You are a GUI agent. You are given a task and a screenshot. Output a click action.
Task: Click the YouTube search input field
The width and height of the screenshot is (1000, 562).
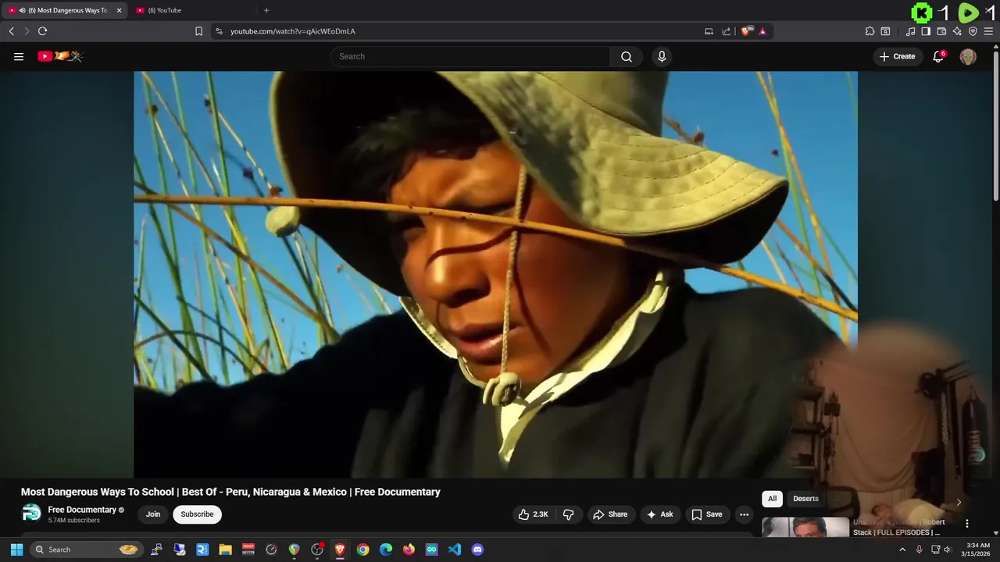pyautogui.click(x=470, y=56)
